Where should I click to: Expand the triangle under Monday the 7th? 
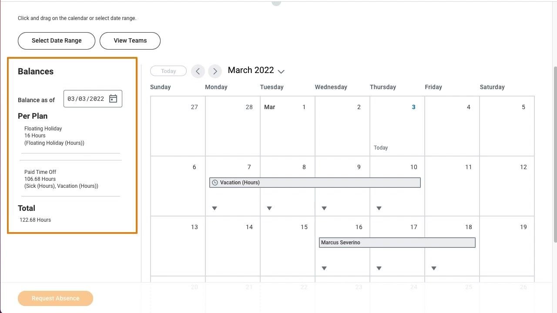pos(215,208)
